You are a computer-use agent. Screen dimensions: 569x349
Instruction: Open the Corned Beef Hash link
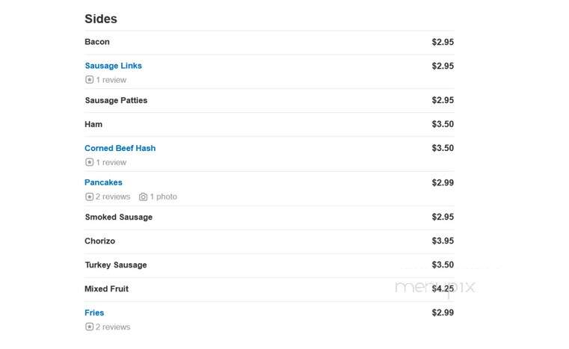click(120, 148)
